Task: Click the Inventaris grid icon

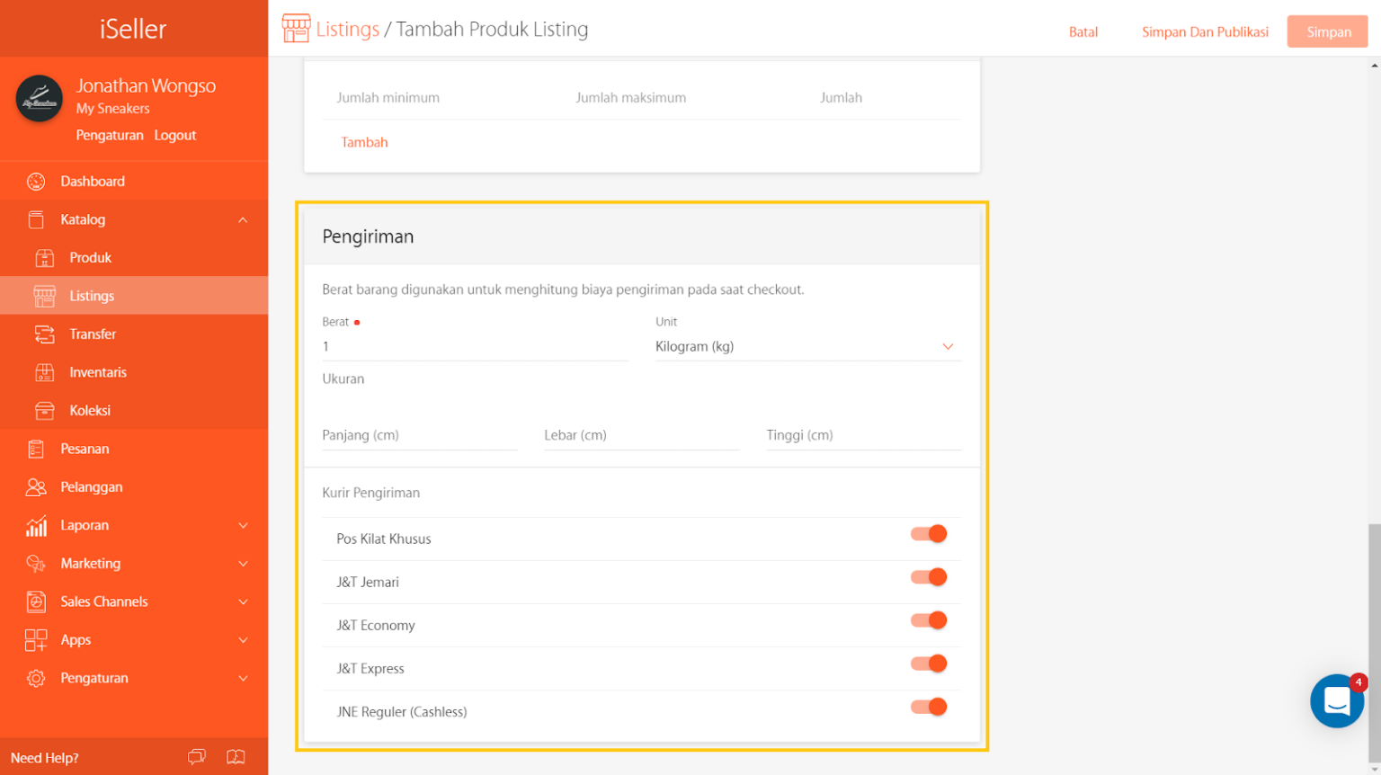Action: pos(42,371)
